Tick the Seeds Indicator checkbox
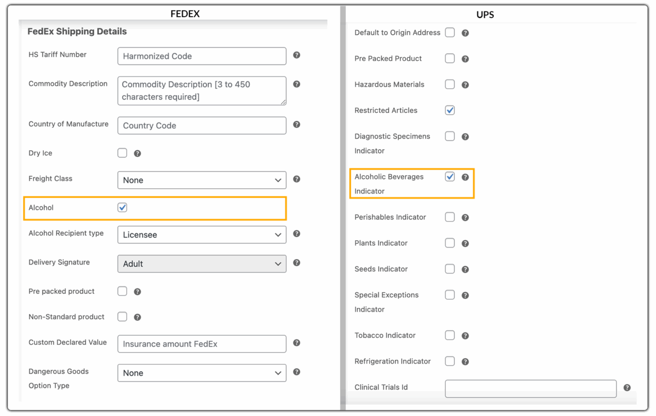The width and height of the screenshot is (656, 416). (x=450, y=269)
